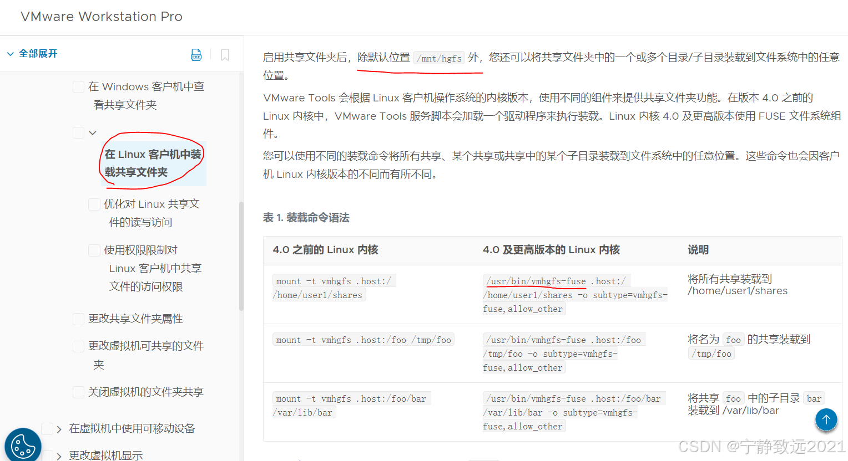Check the box for 在 Windows 客户机中查看共享文件夹
This screenshot has width=848, height=461.
coord(79,86)
